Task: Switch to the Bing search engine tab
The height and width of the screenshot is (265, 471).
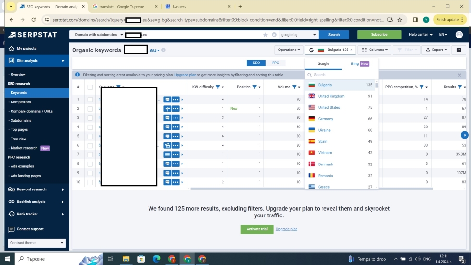Action: click(359, 63)
